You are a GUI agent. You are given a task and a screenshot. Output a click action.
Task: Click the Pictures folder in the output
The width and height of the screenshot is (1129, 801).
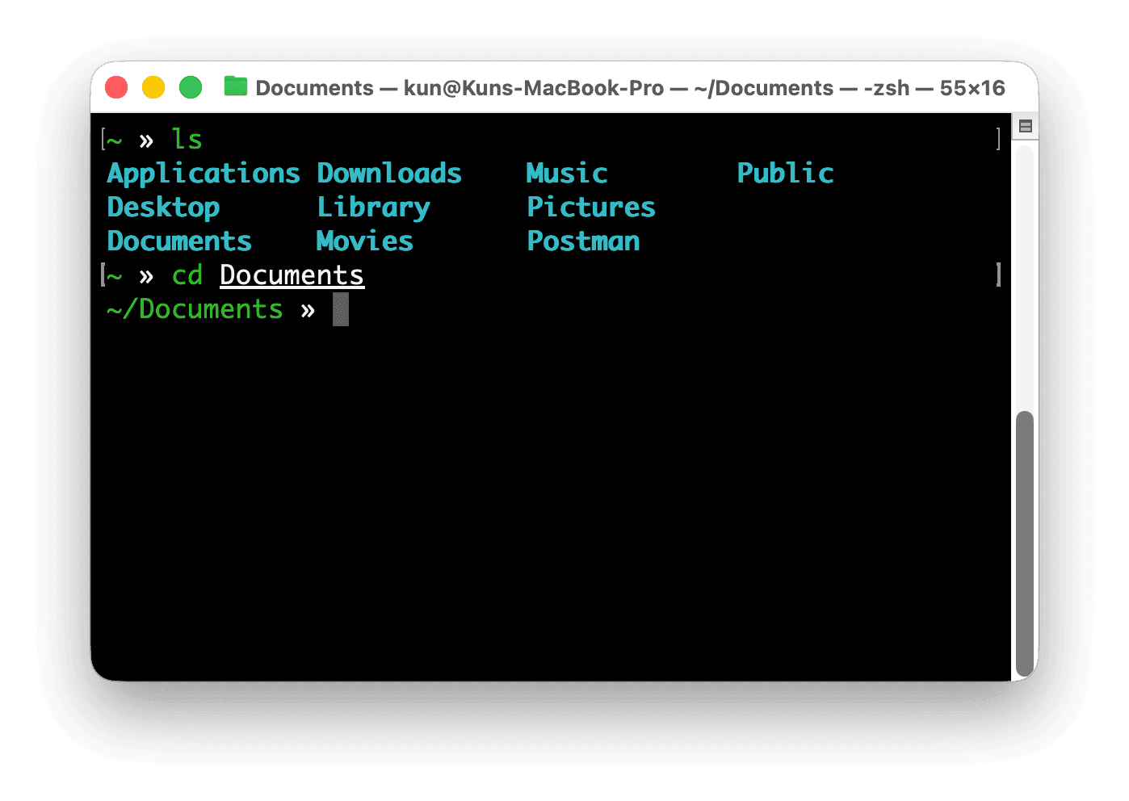590,208
